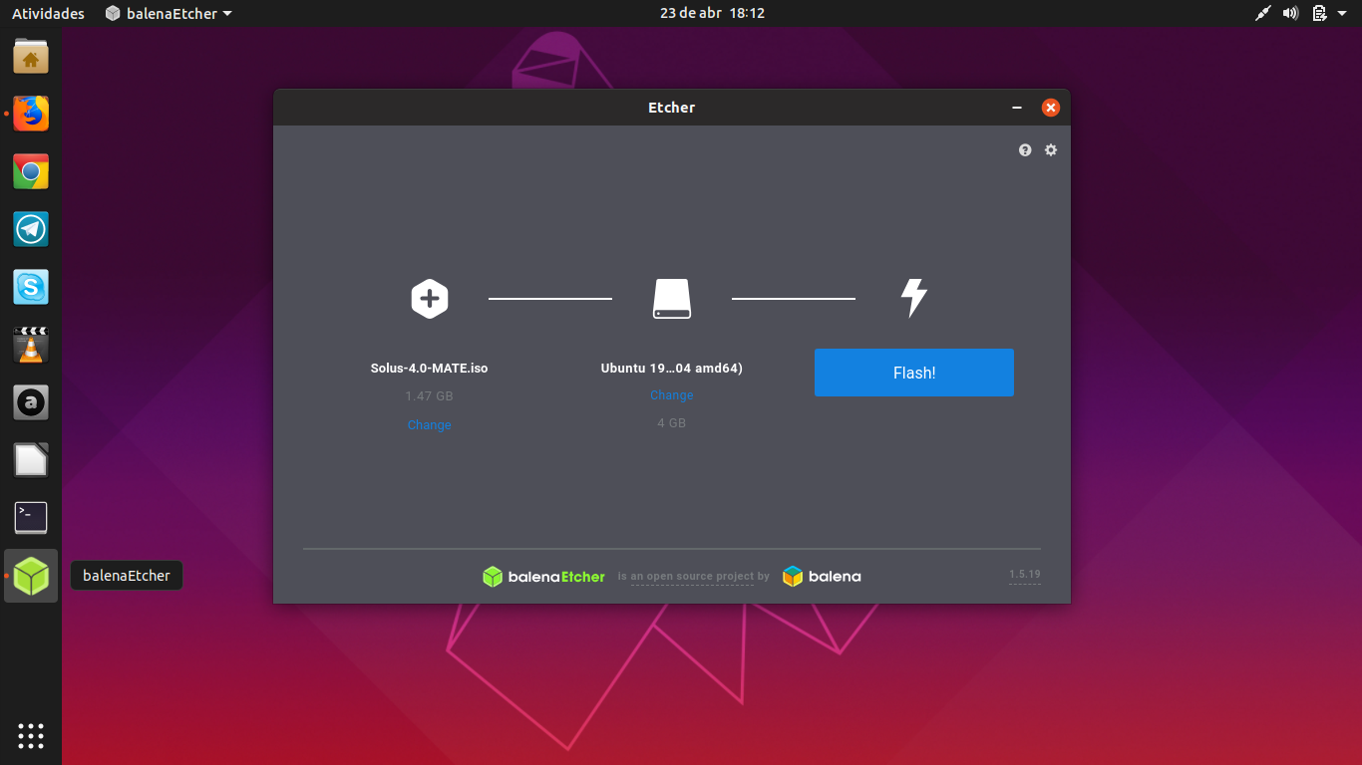Click the open source project link text
Viewport: 1362px width, 765px height.
point(694,577)
